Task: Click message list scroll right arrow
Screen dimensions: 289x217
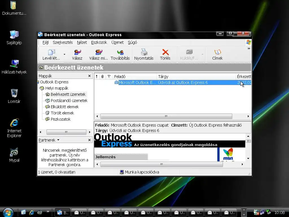Action: (248, 116)
